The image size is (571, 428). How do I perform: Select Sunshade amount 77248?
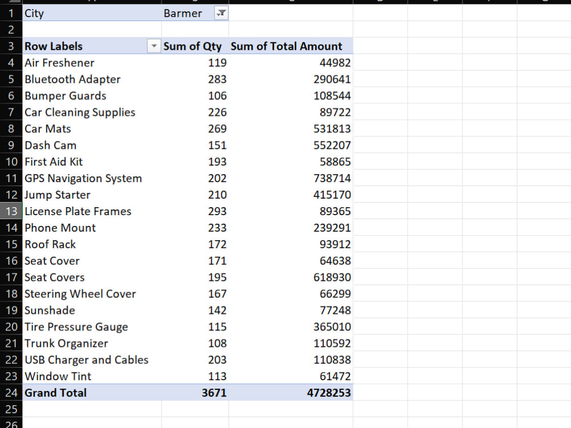pyautogui.click(x=291, y=310)
